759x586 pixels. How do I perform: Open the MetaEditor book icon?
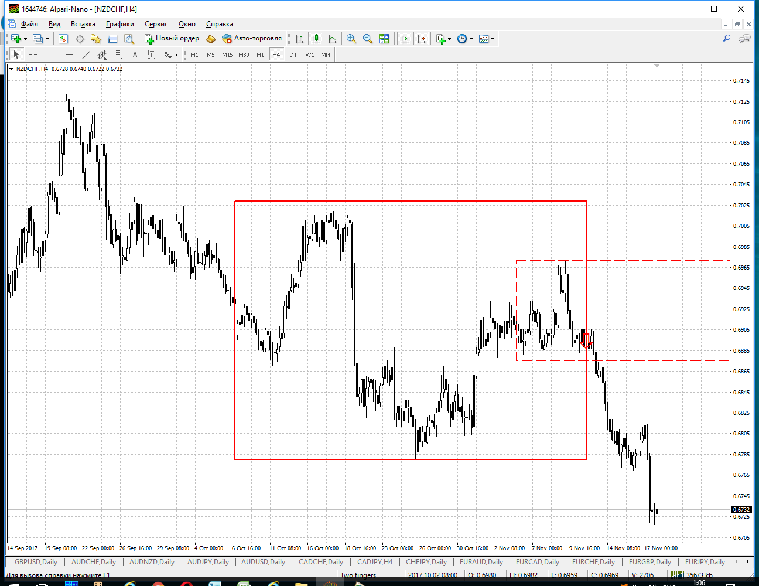coord(211,39)
